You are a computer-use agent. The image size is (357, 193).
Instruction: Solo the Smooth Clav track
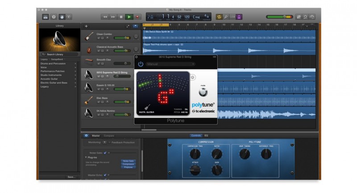(103, 64)
